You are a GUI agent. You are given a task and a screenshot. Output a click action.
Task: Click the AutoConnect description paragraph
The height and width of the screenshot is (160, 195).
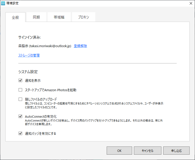94,122
